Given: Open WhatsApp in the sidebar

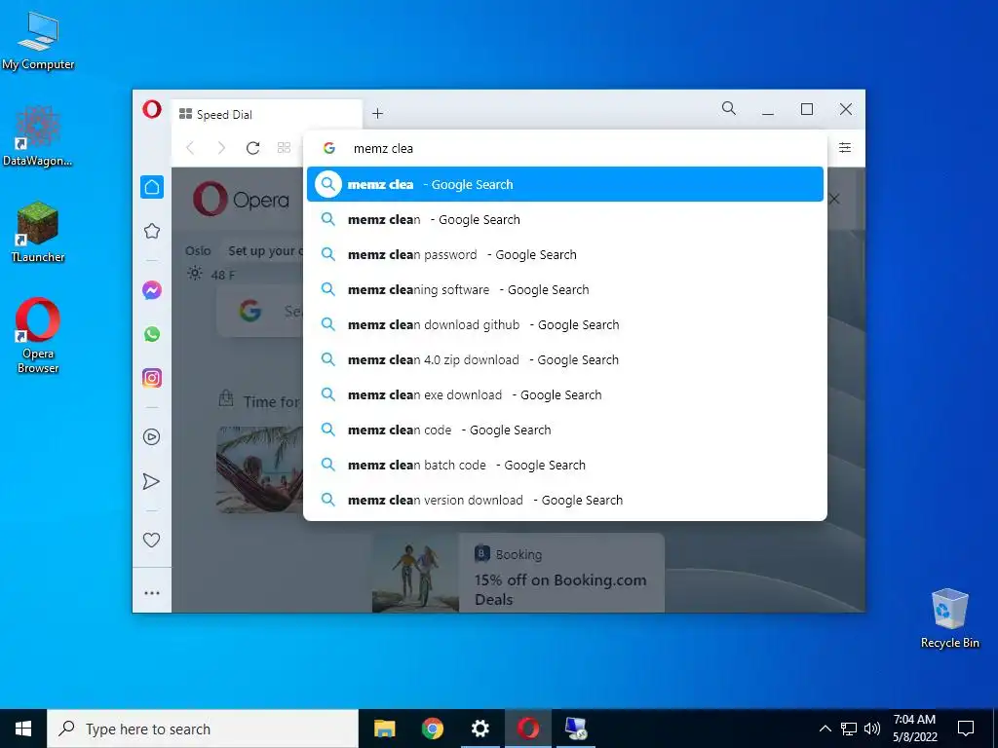Looking at the screenshot, I should [x=151, y=334].
